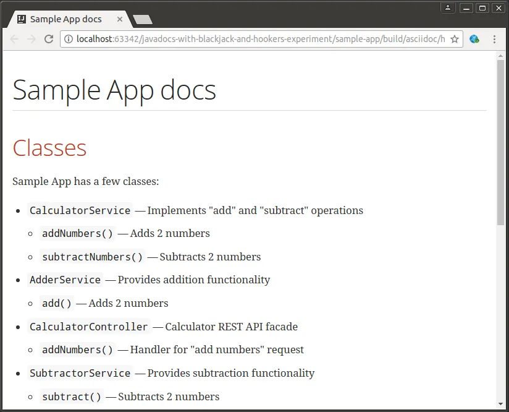Image resolution: width=509 pixels, height=412 pixels.
Task: Close the Sample App docs tab
Action: pos(120,19)
